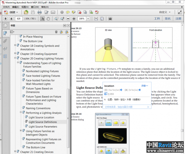Viewport: 185px width, 154px height.
Task: Close the dictionary popup ad bar
Action: click(148, 107)
